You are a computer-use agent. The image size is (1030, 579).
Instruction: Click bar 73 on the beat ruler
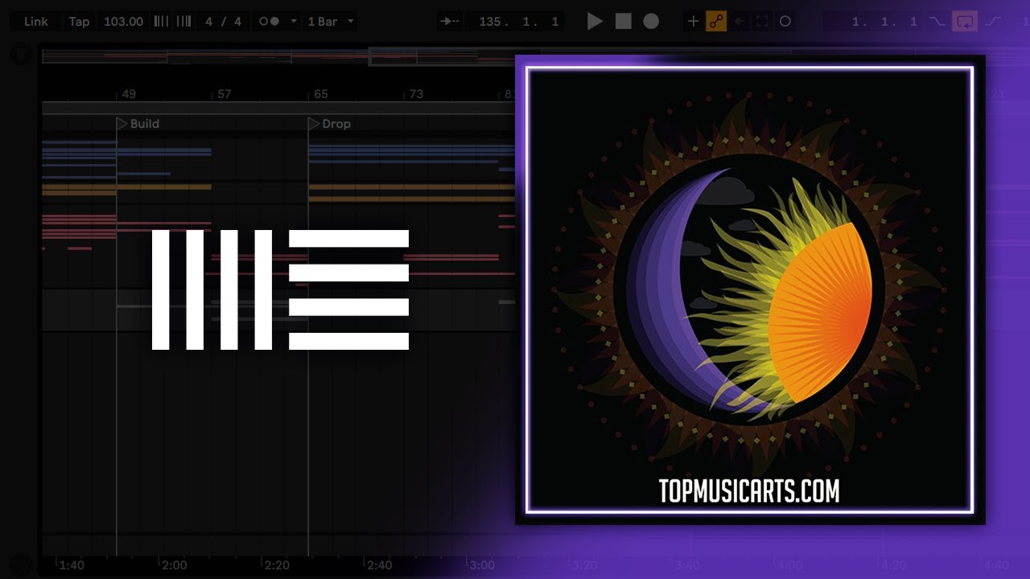pyautogui.click(x=416, y=94)
